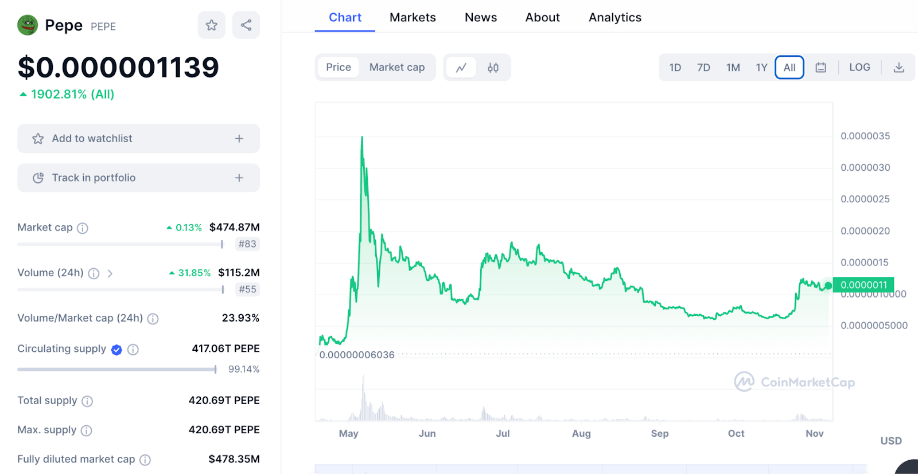Select the Market cap chart toggle
The width and height of the screenshot is (918, 474).
[396, 67]
